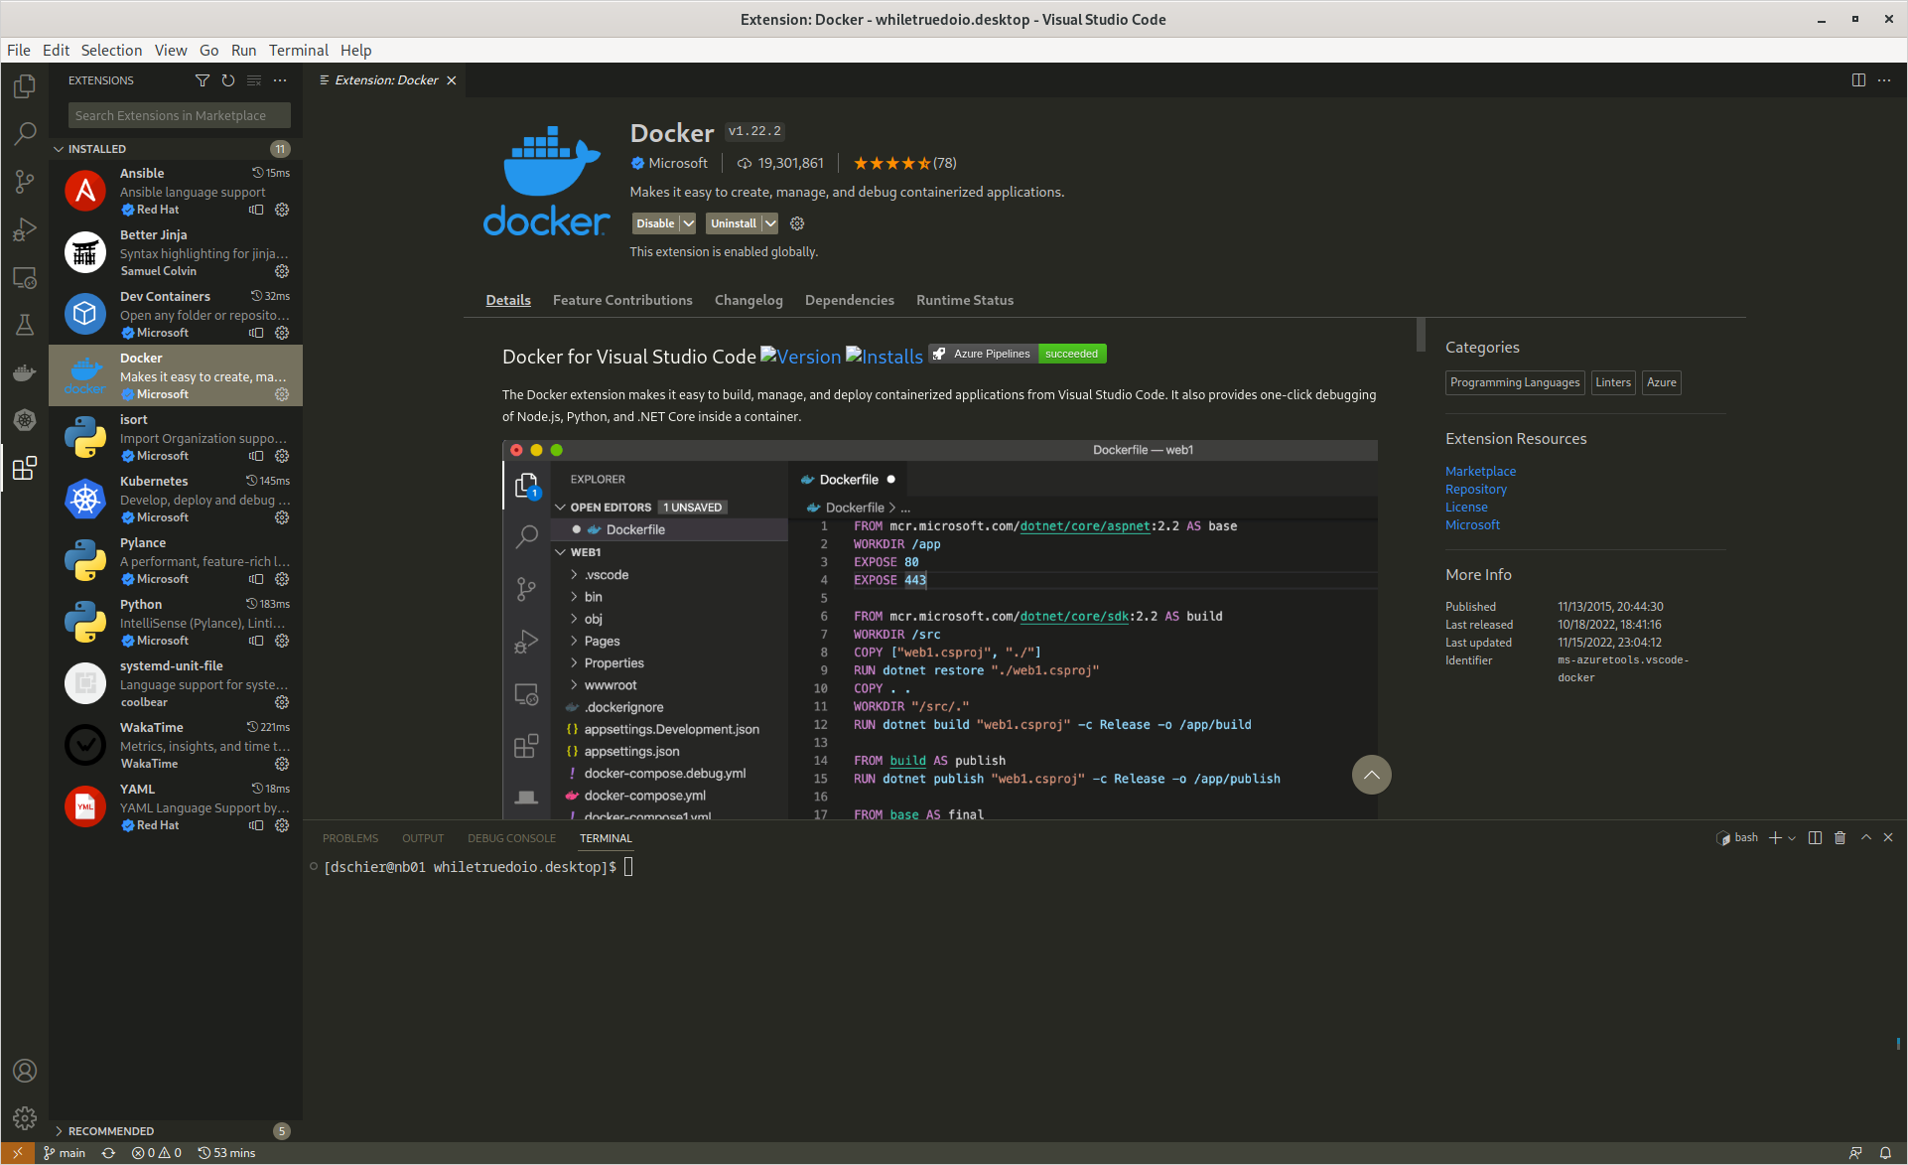Open notifications bell in status bar
Image resolution: width=1908 pixels, height=1165 pixels.
point(1885,1153)
